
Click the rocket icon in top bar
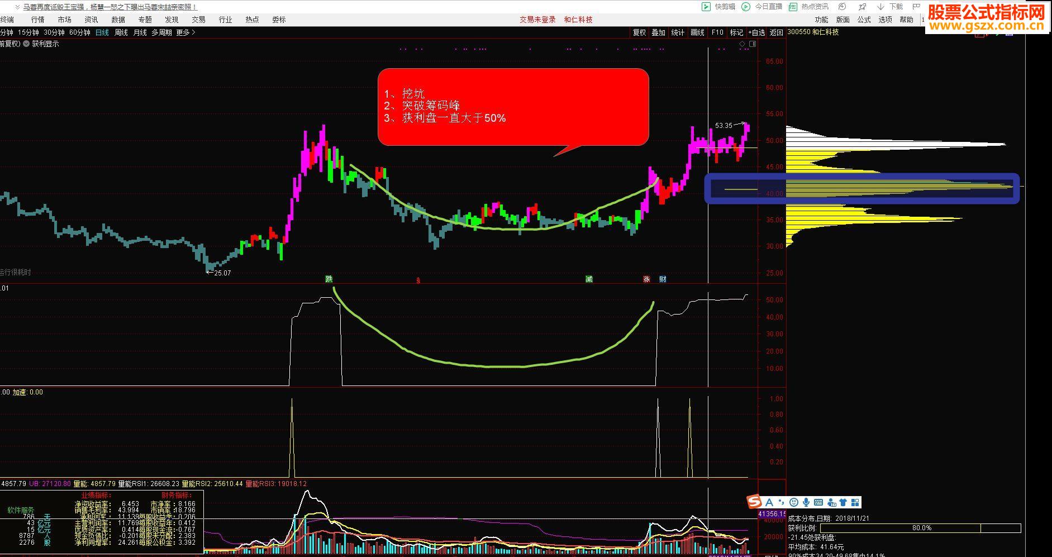[863, 7]
